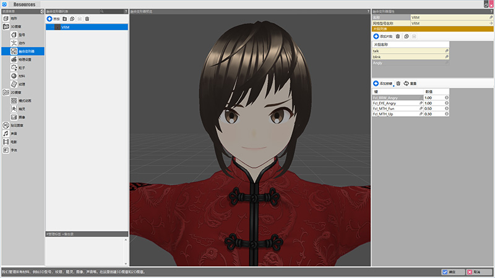Click the 取消 cancel button

(480, 272)
